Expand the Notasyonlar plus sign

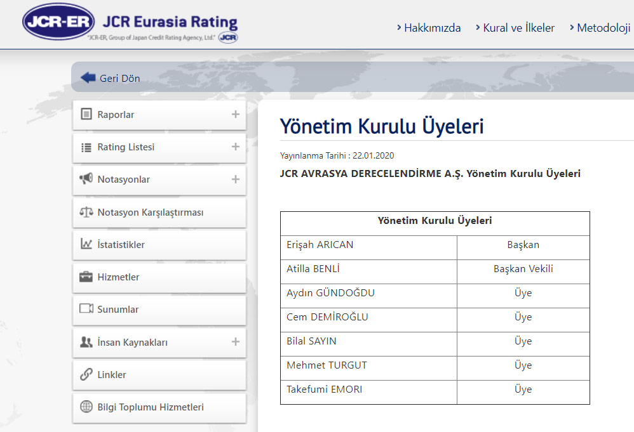235,180
